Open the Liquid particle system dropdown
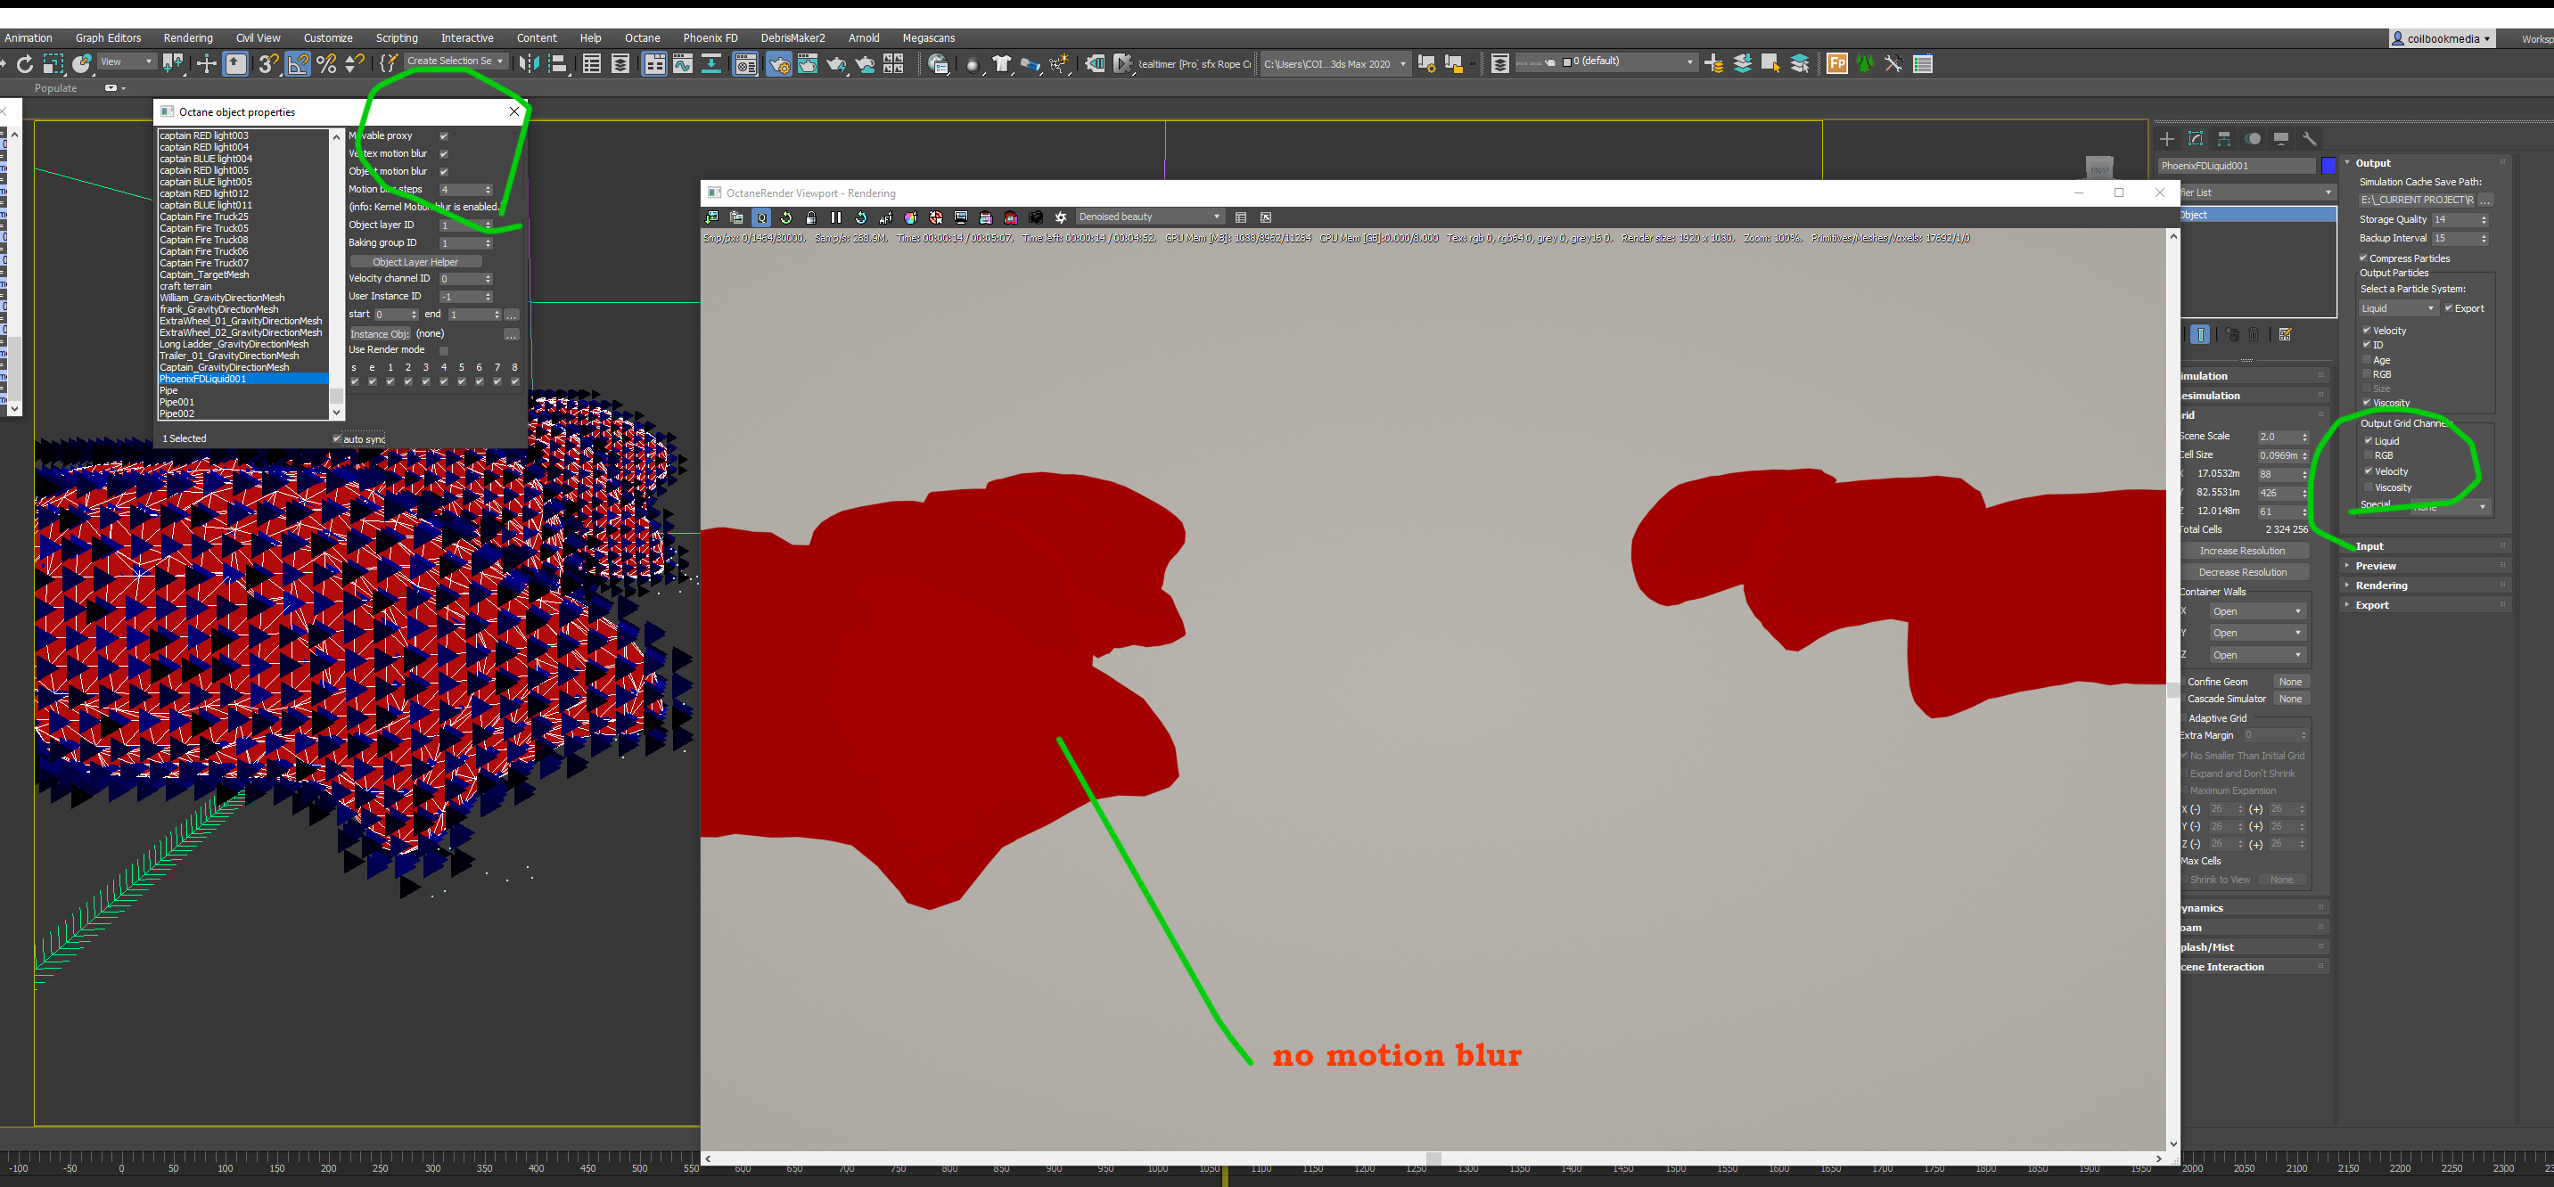This screenshot has width=2554, height=1187. pyautogui.click(x=2397, y=308)
